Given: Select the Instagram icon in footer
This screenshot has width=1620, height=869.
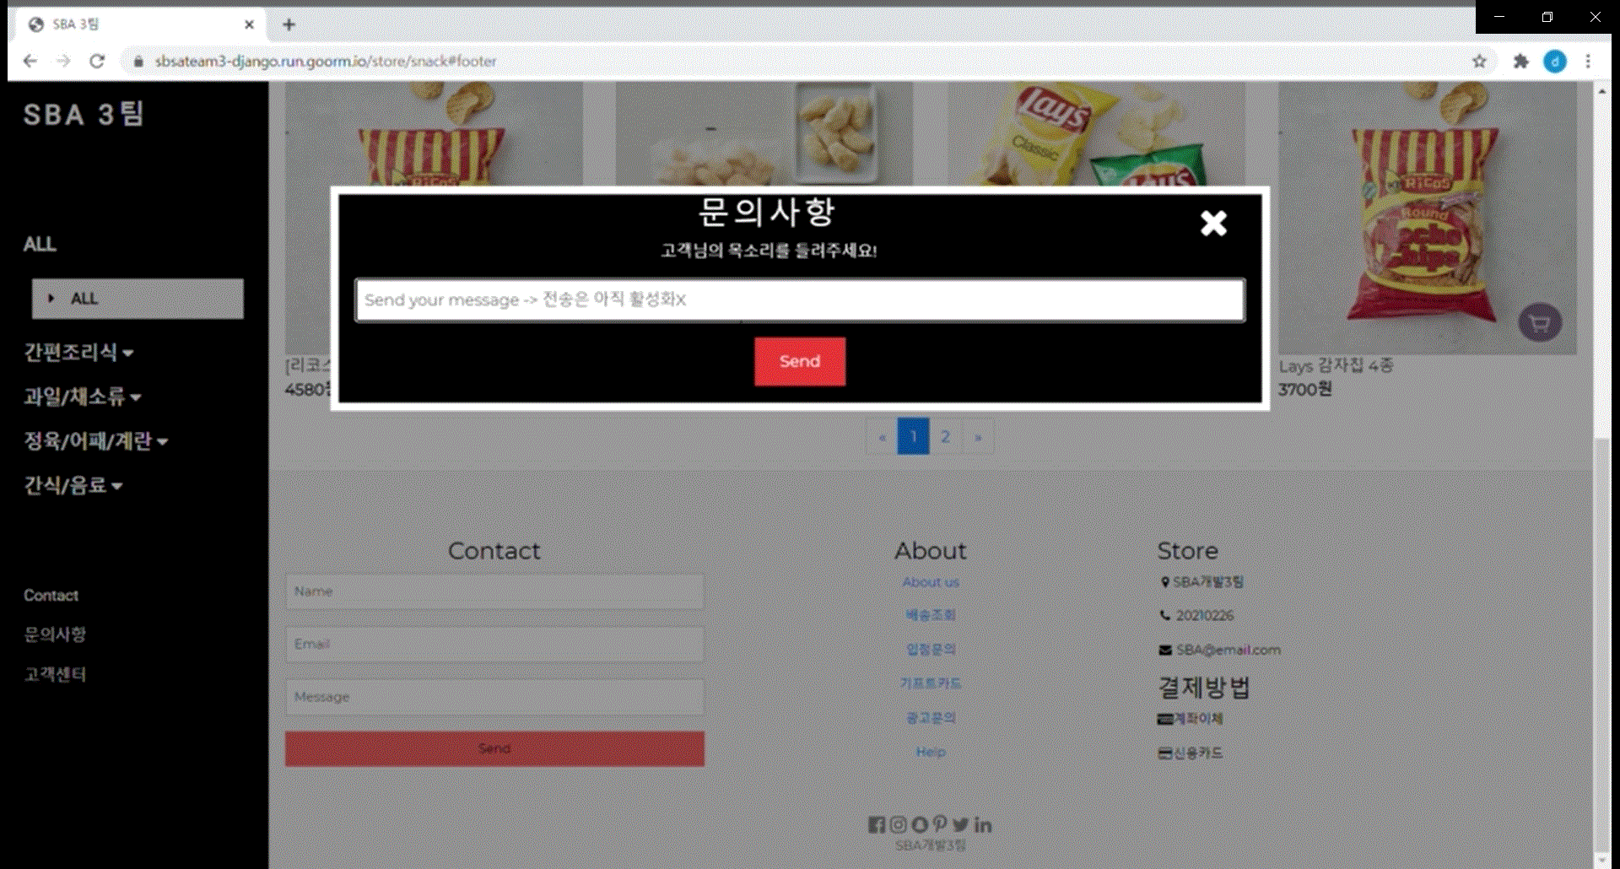Looking at the screenshot, I should click(896, 824).
